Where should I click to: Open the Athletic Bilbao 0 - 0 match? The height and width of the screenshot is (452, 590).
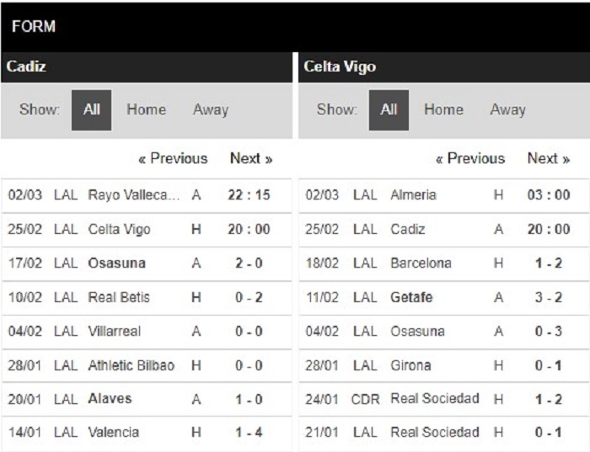pos(147,365)
